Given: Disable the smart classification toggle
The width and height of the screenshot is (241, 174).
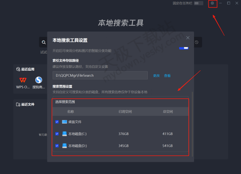Looking at the screenshot, I should point(184,48).
